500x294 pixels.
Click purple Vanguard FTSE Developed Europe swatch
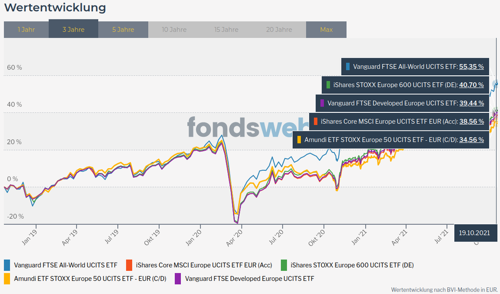tap(178, 278)
